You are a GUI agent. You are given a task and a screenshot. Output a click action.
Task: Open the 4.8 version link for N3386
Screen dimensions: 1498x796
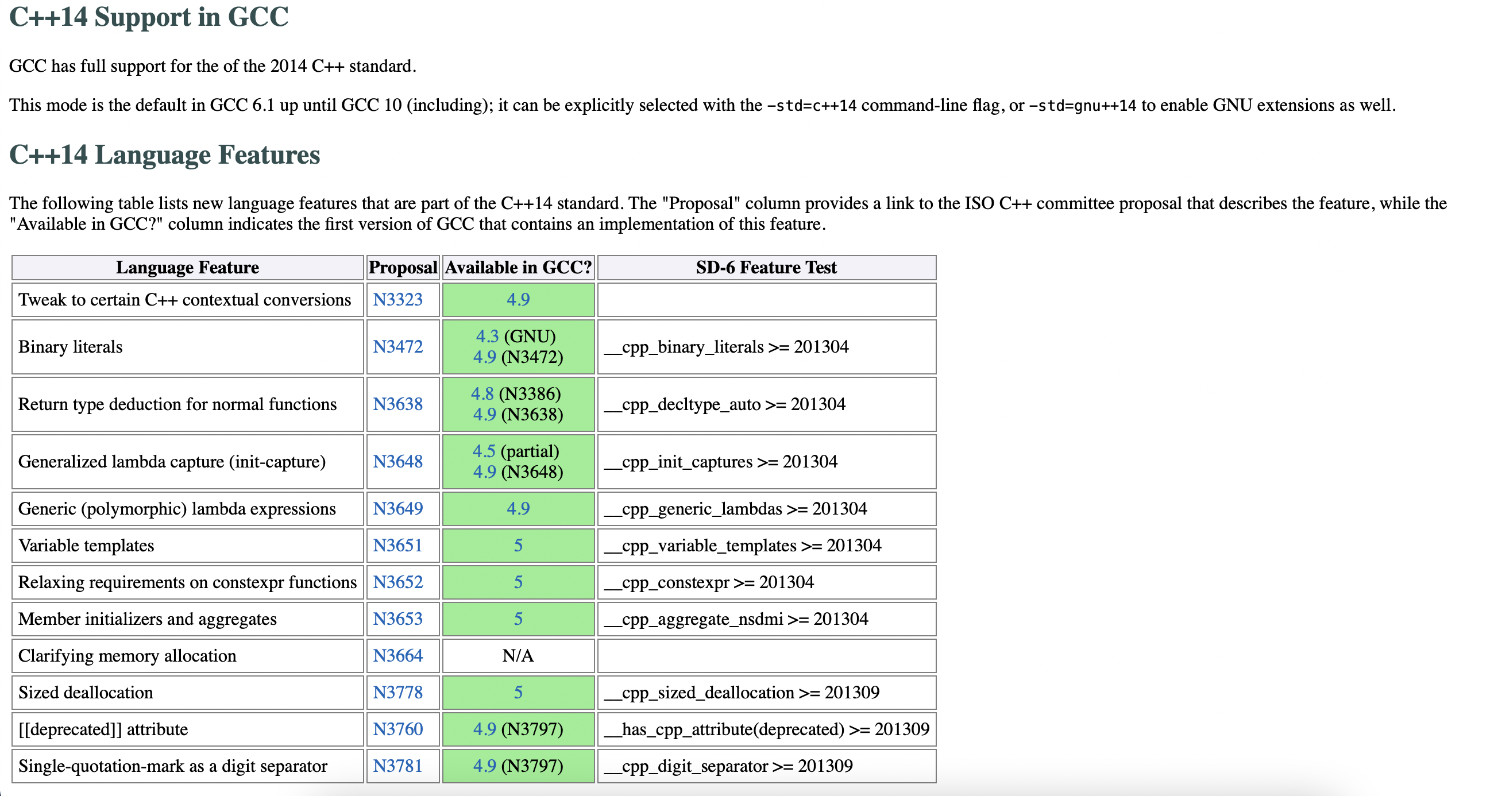482,393
